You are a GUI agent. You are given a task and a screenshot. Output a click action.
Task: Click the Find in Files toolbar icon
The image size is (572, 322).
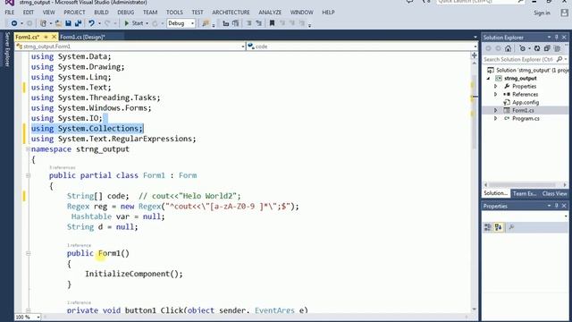click(x=206, y=23)
